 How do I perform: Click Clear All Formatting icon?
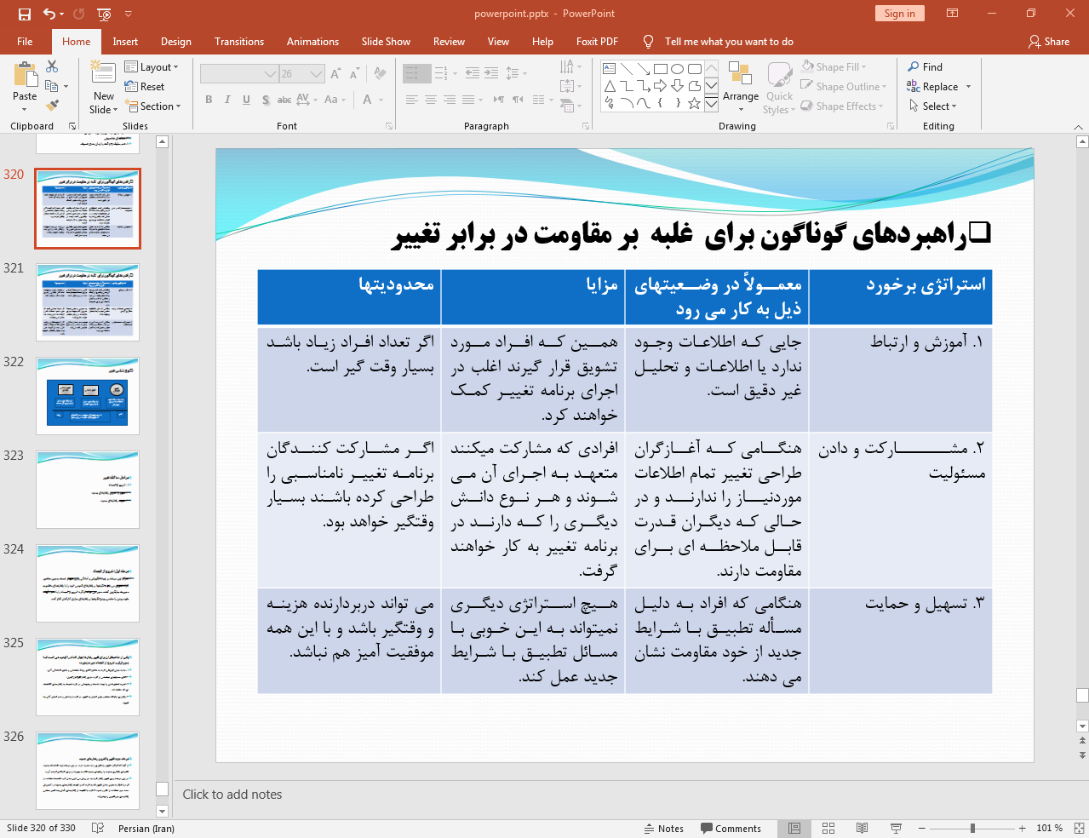(x=380, y=74)
